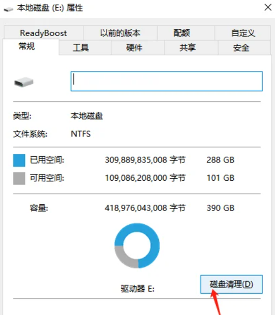Viewport: 275px width, 315px height.
Task: Click the large drive icon beside name field
Action: 24,82
